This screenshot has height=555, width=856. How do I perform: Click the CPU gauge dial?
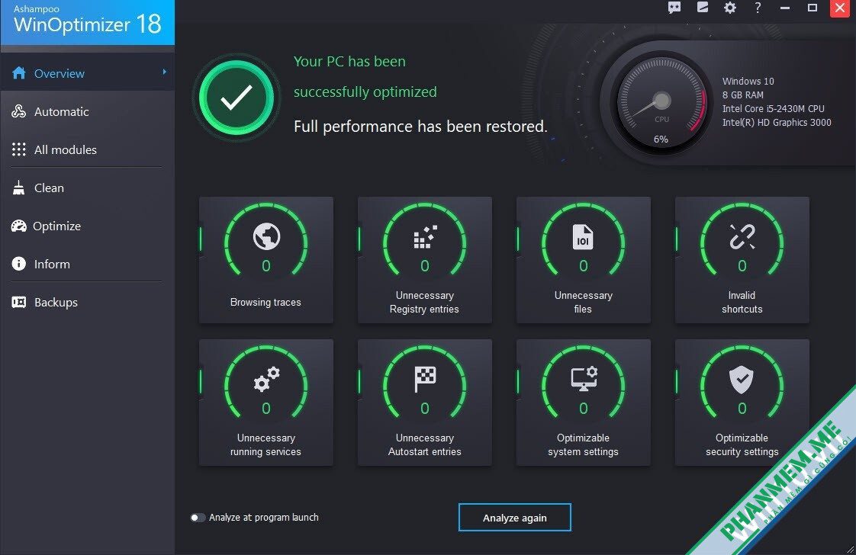661,101
